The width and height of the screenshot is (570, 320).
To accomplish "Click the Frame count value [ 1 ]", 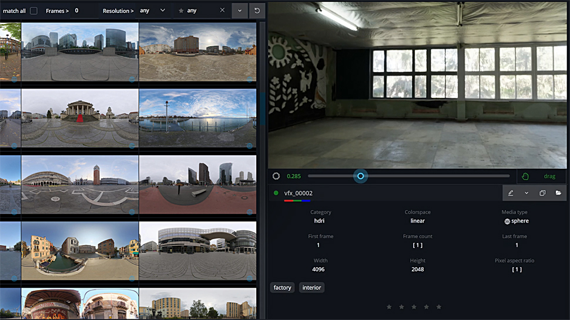I will coord(418,246).
